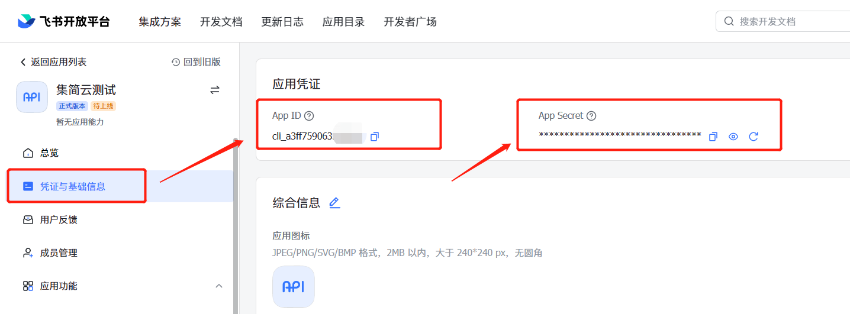Click the switch-app arrows icon
Screen dimensions: 850x314
(215, 90)
